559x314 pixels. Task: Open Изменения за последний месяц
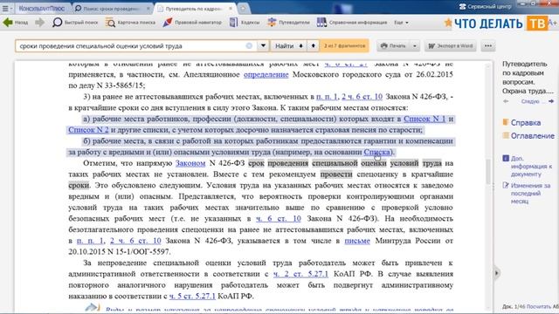(527, 194)
